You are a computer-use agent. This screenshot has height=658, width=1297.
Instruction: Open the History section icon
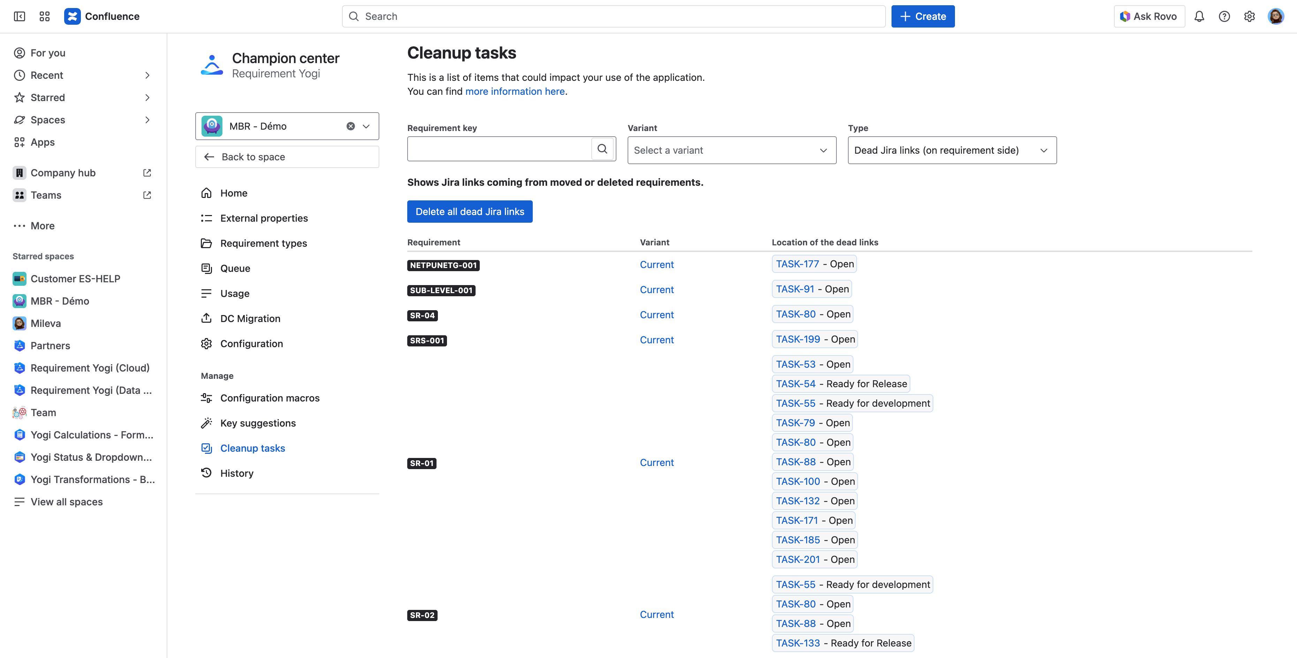(x=206, y=473)
